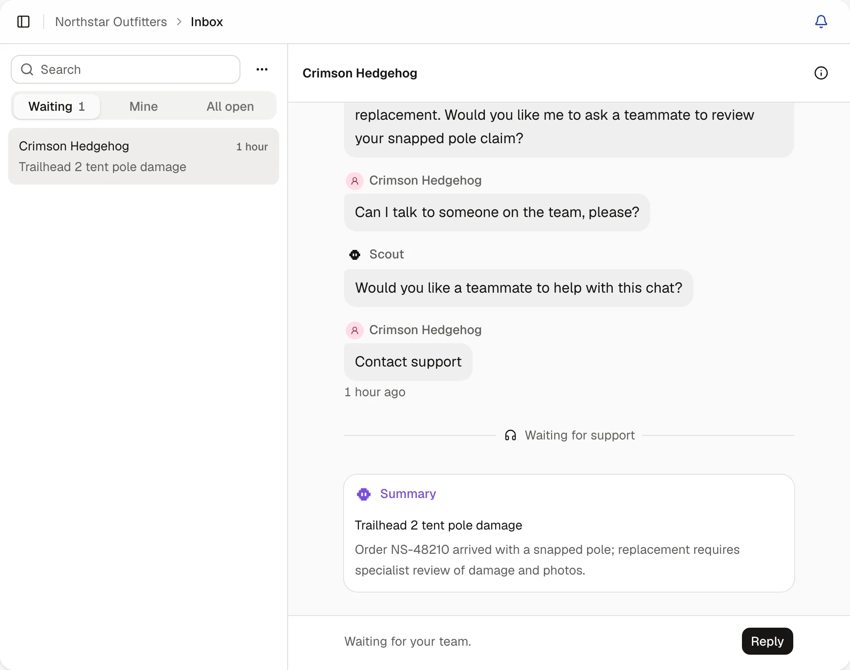Click 'Can I talk to someone' message
The image size is (850, 670).
(497, 213)
